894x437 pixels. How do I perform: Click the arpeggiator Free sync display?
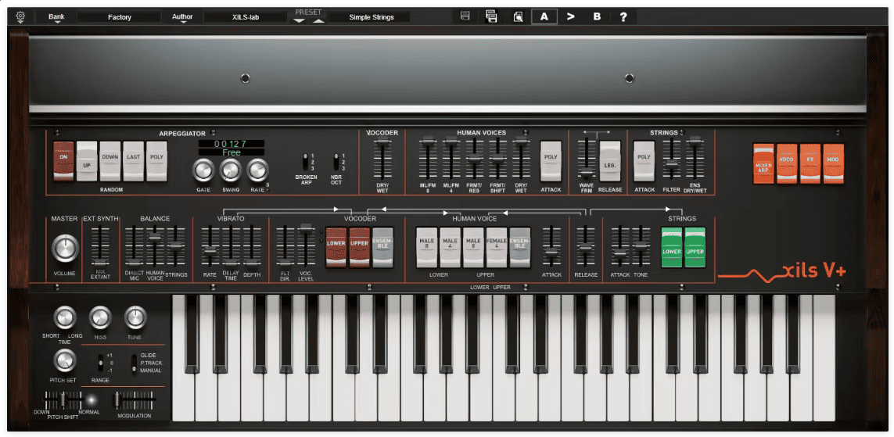(x=232, y=152)
